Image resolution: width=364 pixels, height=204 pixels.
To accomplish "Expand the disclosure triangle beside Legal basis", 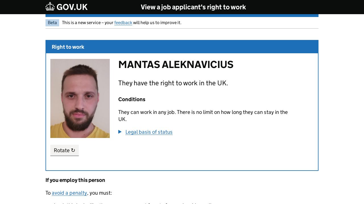I will (x=120, y=132).
